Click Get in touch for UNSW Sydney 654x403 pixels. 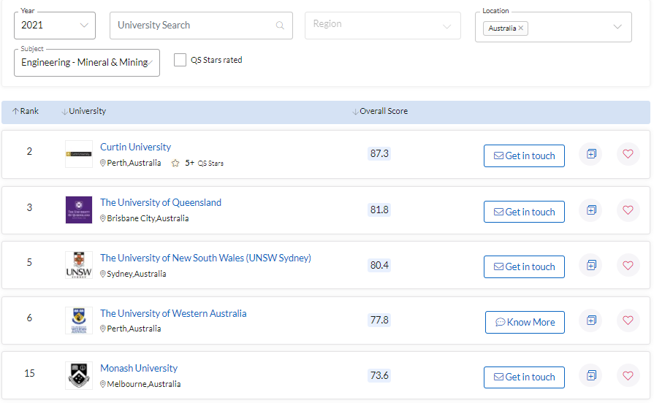pyautogui.click(x=524, y=266)
